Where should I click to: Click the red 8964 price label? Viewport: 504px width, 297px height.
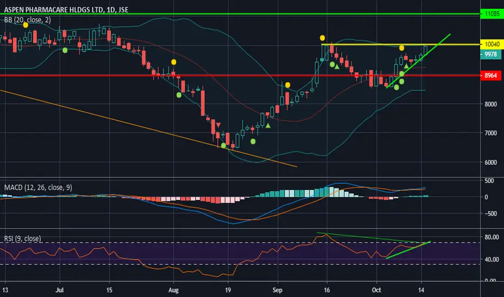[490, 76]
